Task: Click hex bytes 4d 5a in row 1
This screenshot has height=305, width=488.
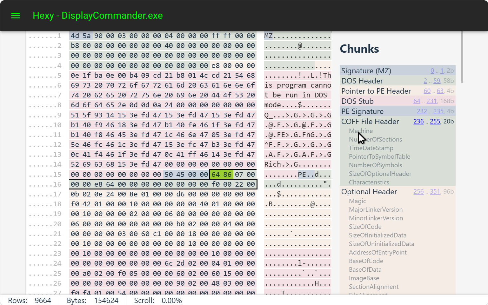Action: pyautogui.click(x=81, y=36)
